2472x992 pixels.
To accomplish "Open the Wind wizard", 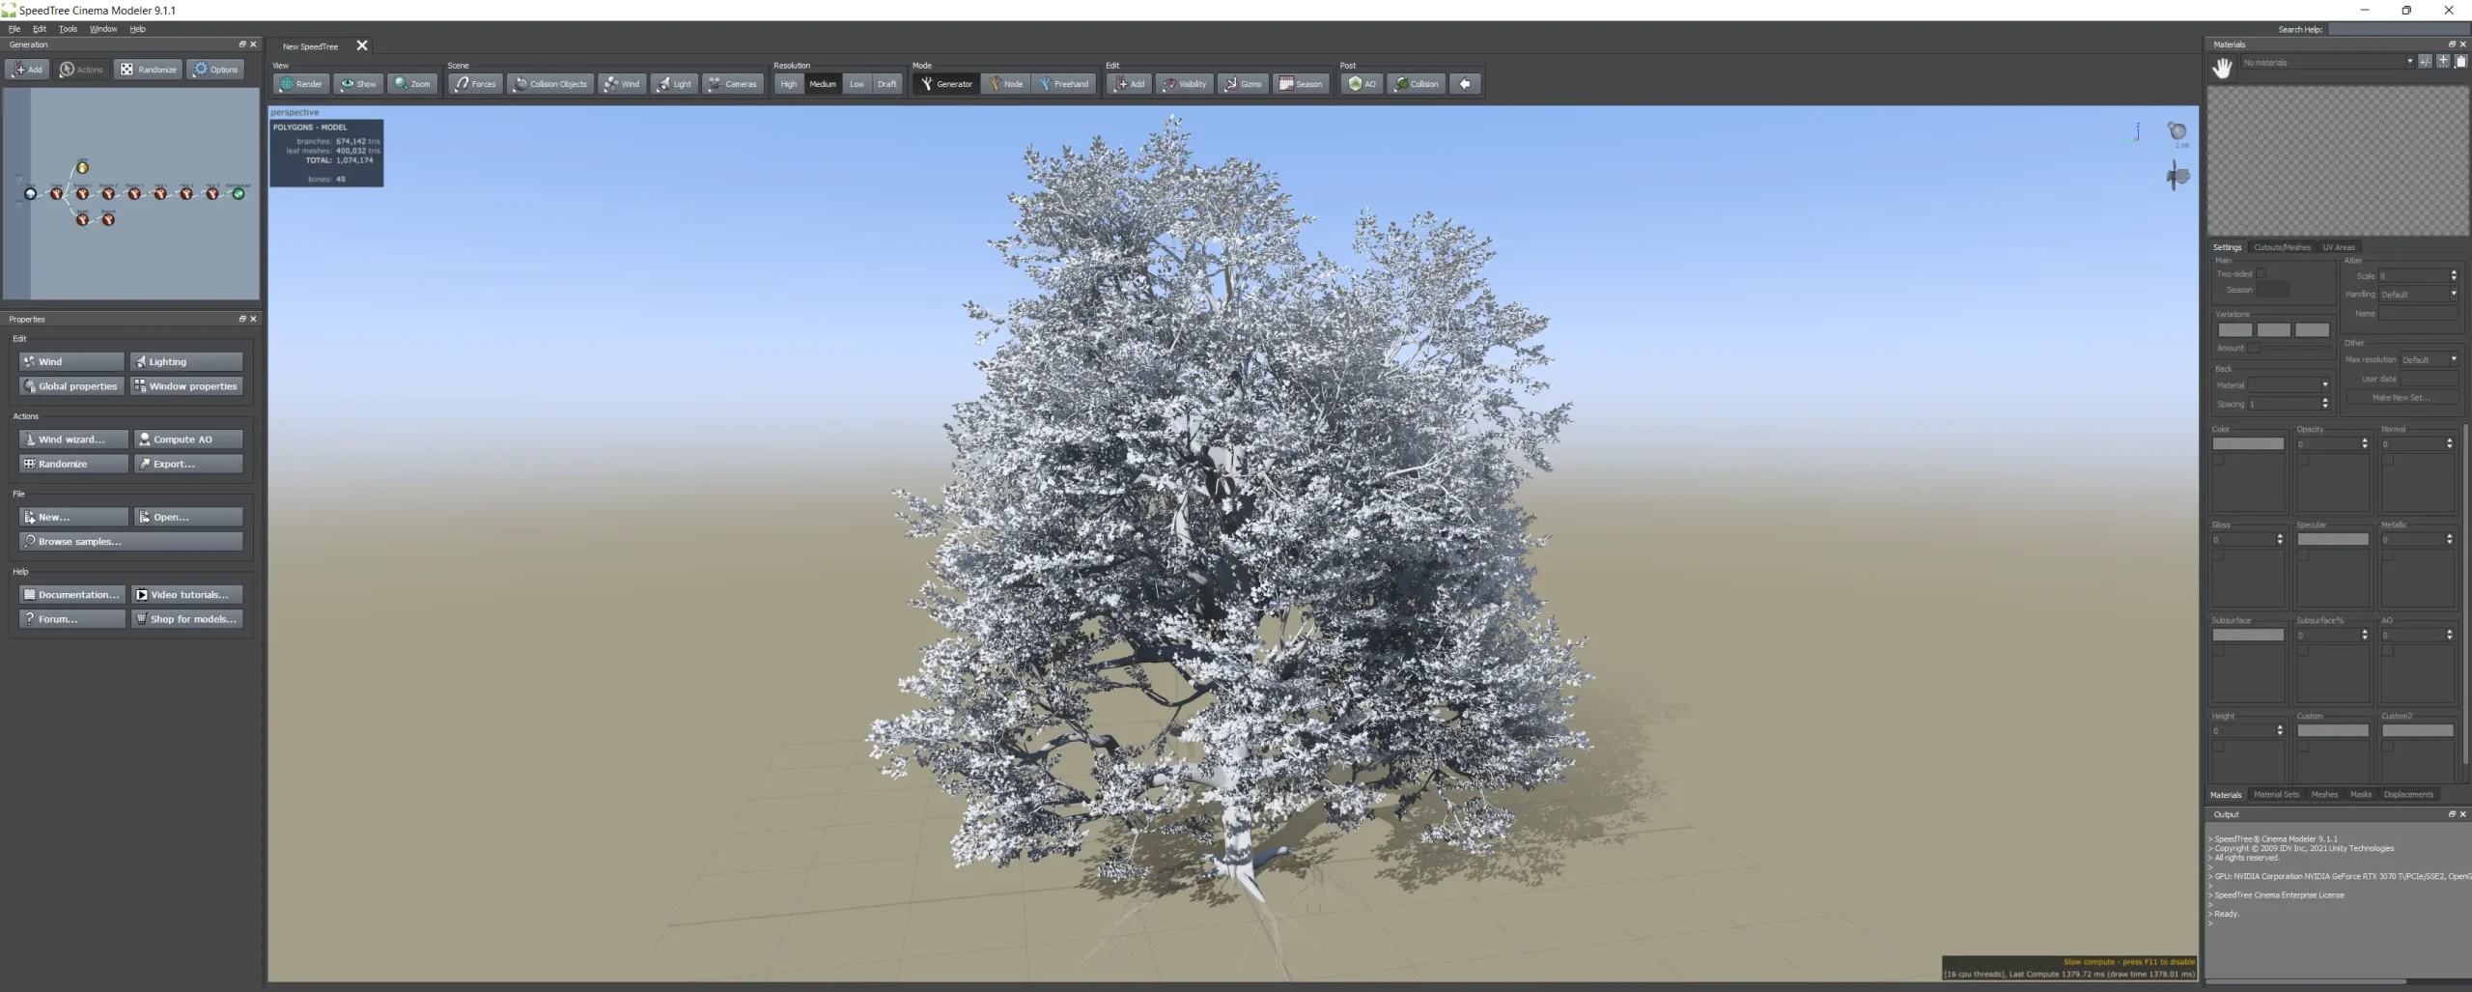I will [73, 439].
